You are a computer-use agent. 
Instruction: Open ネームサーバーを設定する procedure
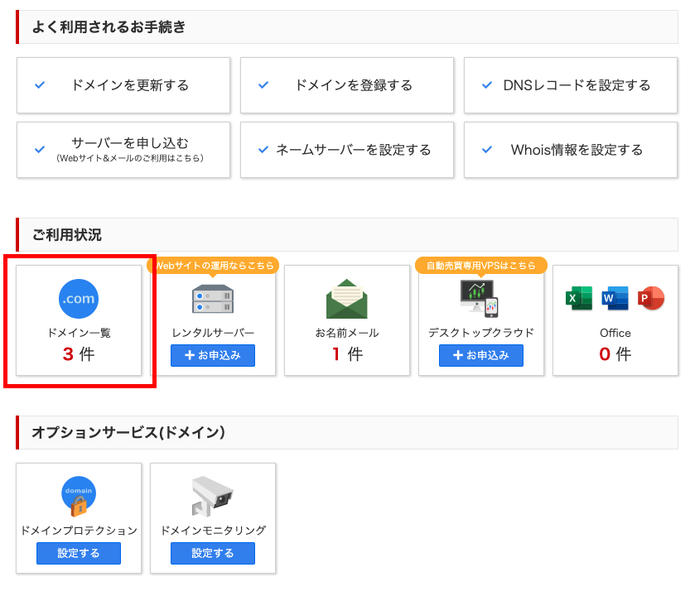click(347, 150)
